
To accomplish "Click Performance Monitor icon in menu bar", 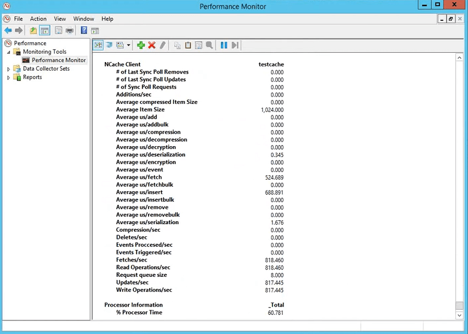I will click(7, 19).
